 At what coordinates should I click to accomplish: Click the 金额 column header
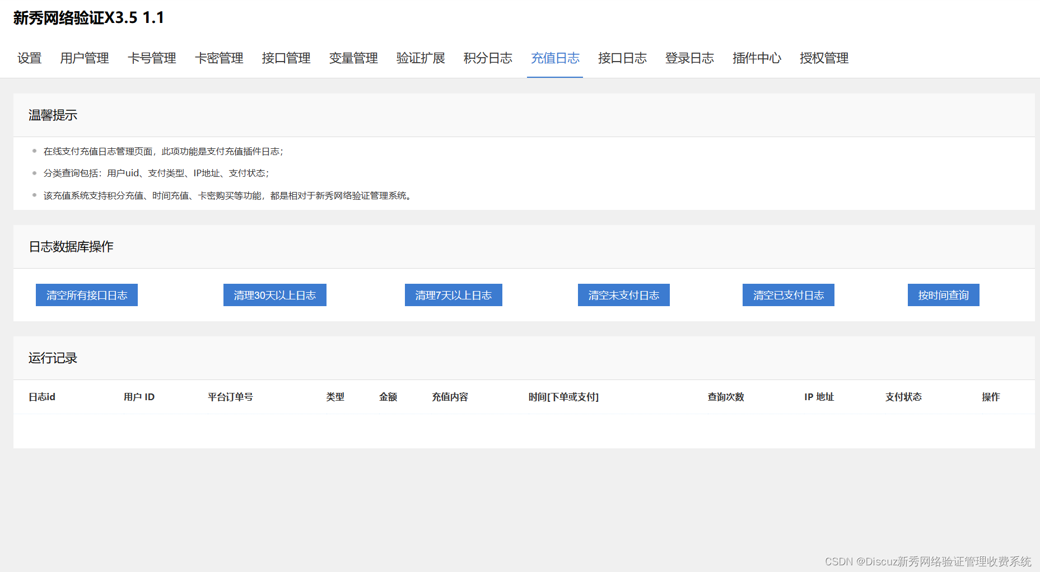[x=388, y=397]
